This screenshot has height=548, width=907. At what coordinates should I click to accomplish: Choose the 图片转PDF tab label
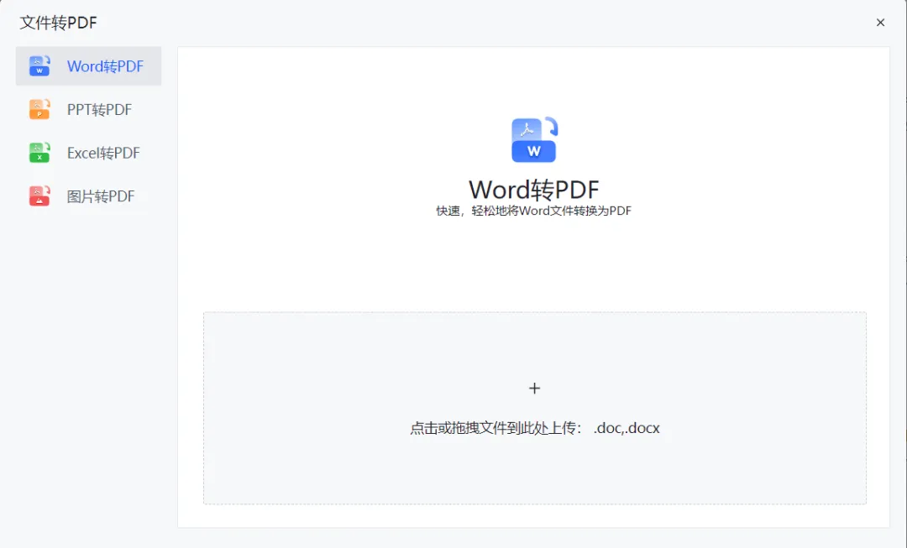tap(101, 196)
